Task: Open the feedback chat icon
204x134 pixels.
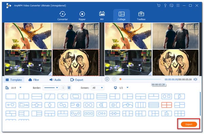Action: (171, 5)
